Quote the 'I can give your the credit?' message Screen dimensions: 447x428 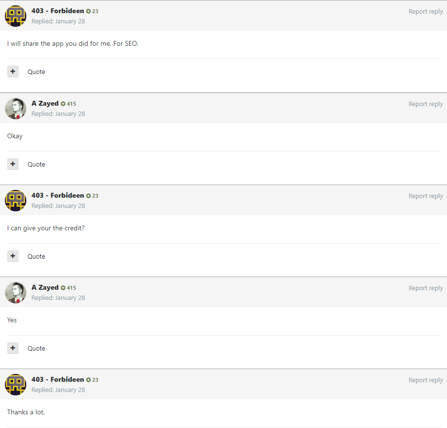point(36,256)
